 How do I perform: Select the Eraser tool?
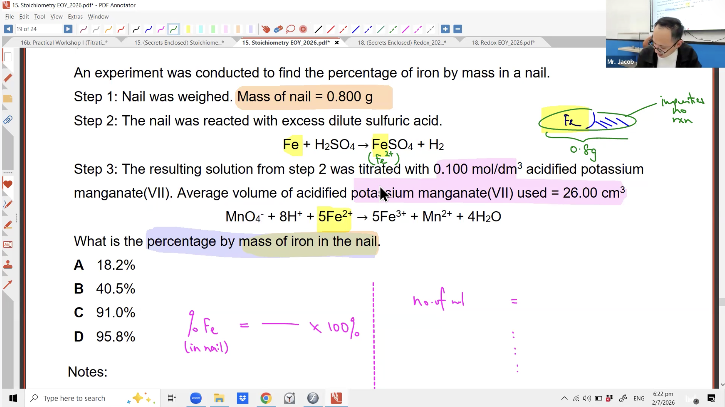278,29
